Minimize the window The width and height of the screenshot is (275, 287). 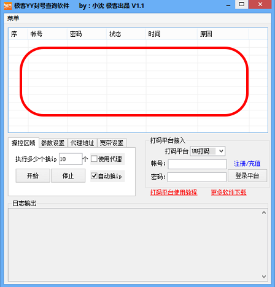(228, 6)
